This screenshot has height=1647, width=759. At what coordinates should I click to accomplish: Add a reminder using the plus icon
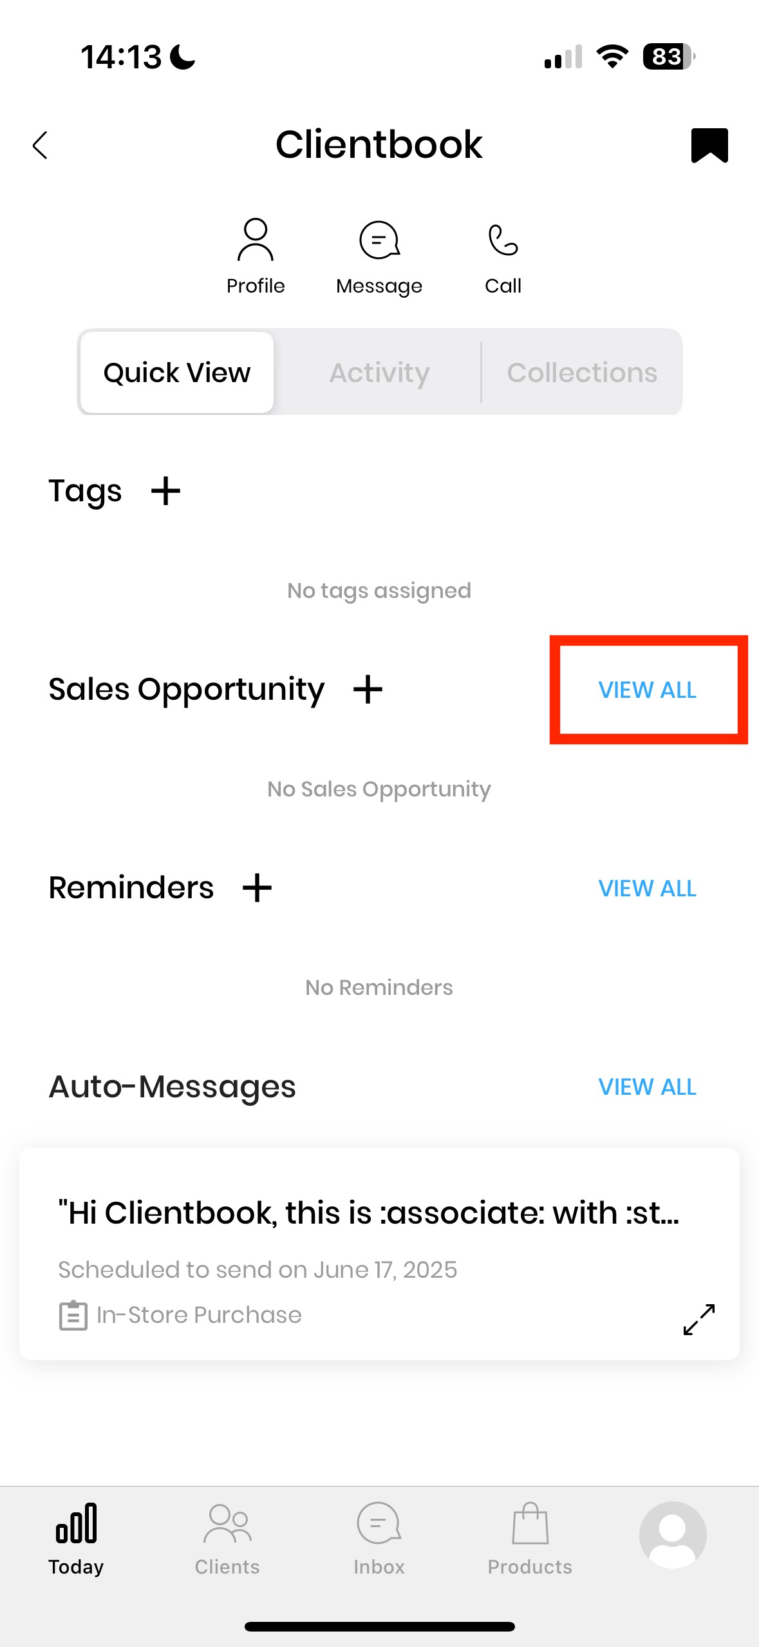click(x=257, y=888)
